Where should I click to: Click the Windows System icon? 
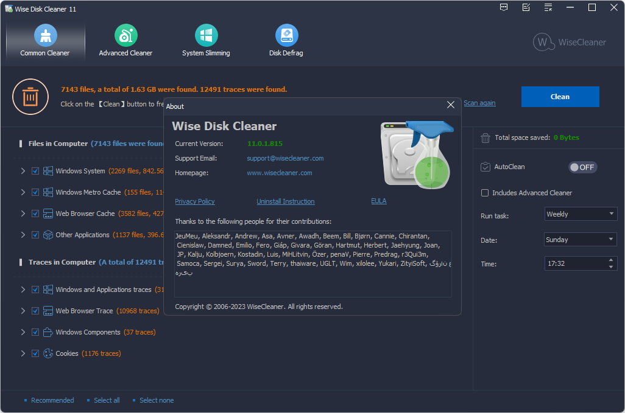click(48, 171)
